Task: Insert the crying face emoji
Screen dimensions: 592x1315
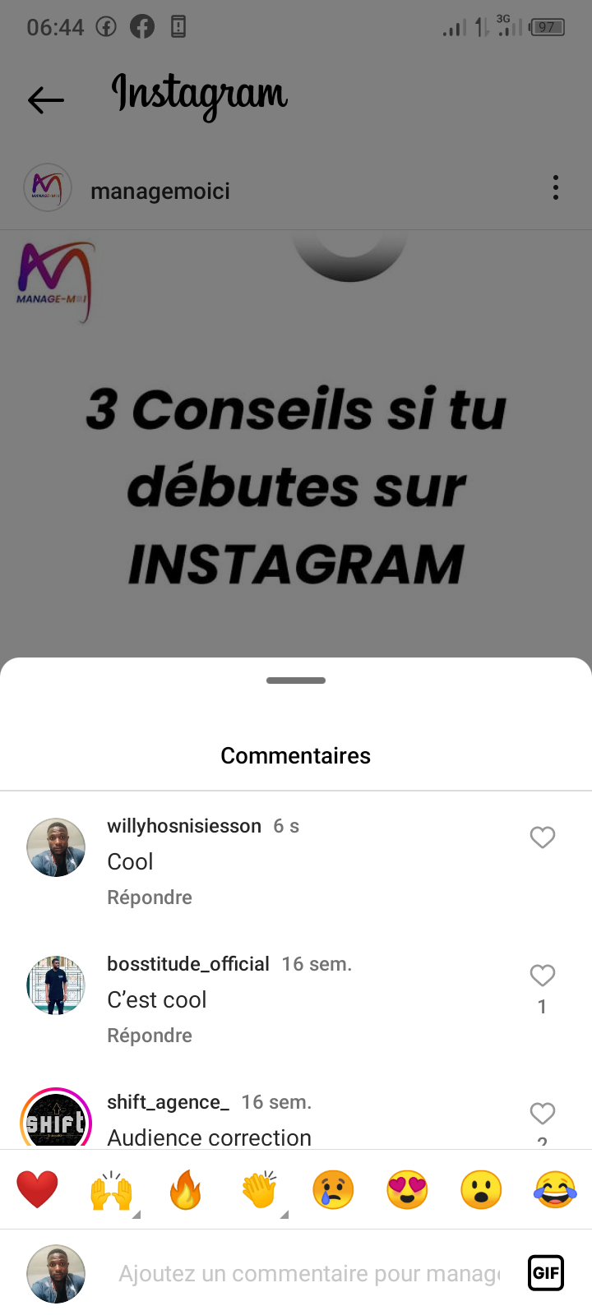Action: [333, 1189]
